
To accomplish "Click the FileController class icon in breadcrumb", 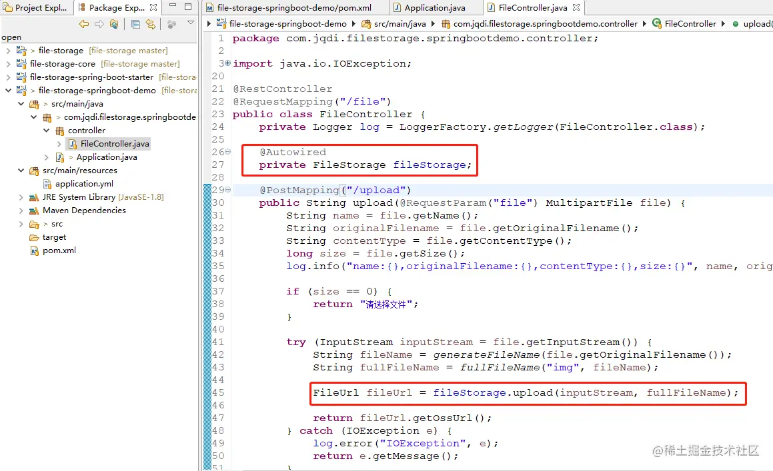I will click(657, 23).
